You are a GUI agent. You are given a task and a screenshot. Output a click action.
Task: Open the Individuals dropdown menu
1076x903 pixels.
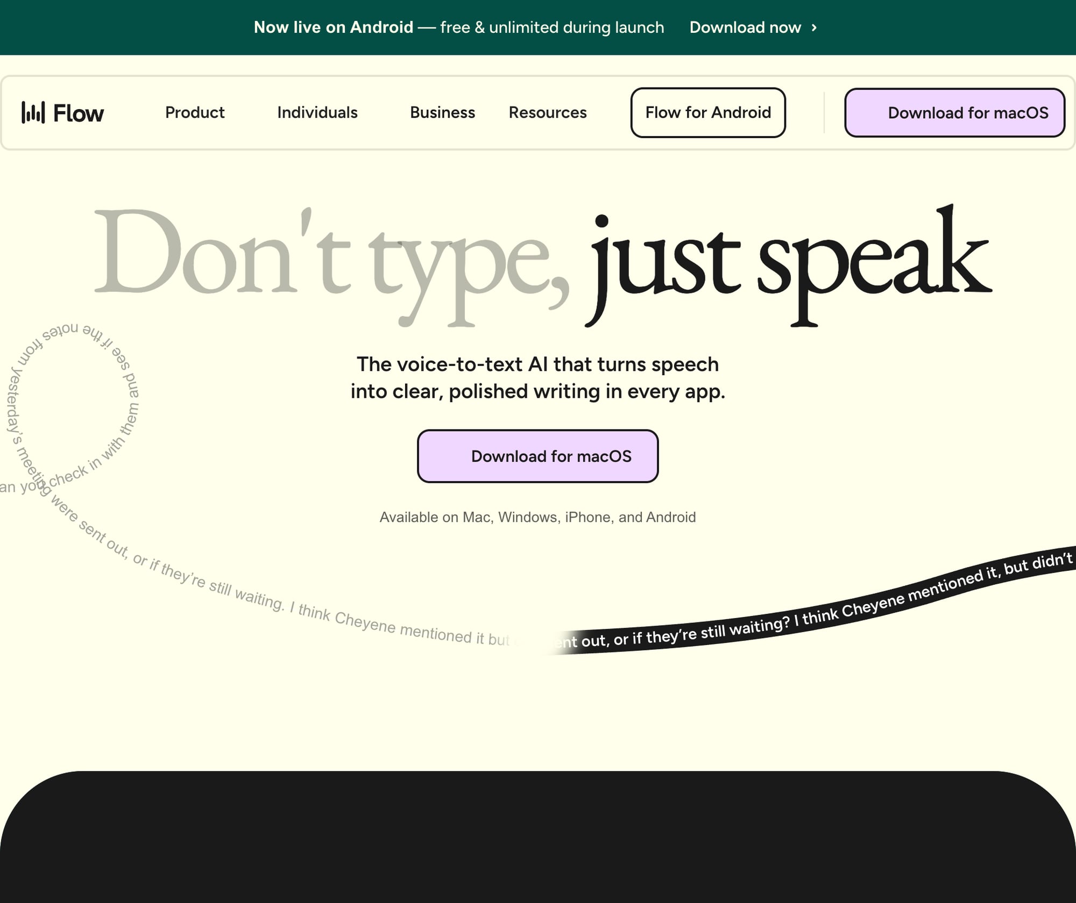pos(317,113)
